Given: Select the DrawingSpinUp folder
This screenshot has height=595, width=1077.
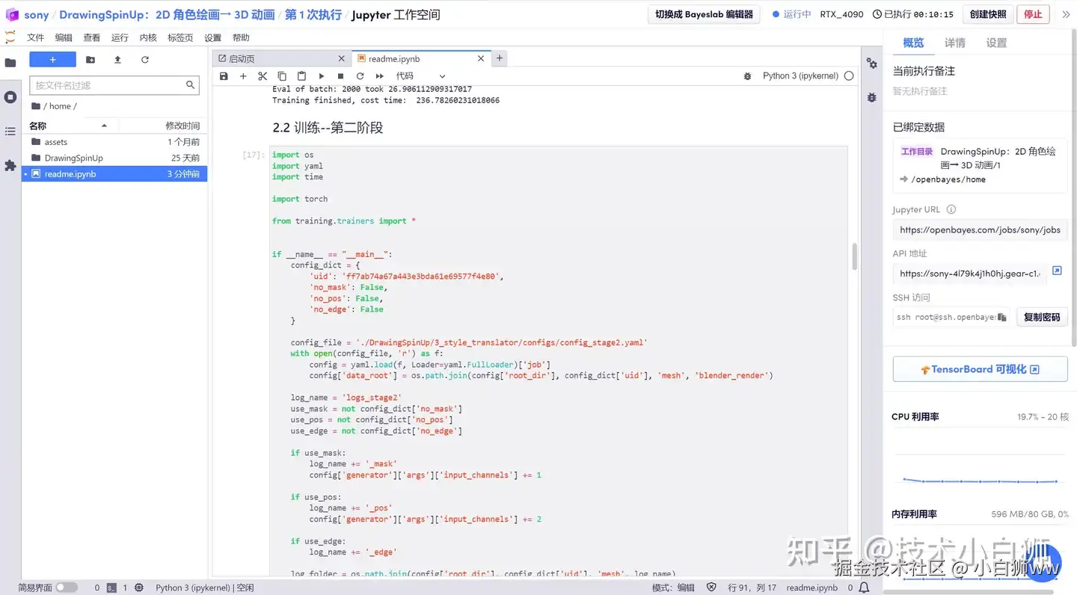Looking at the screenshot, I should click(114, 158).
